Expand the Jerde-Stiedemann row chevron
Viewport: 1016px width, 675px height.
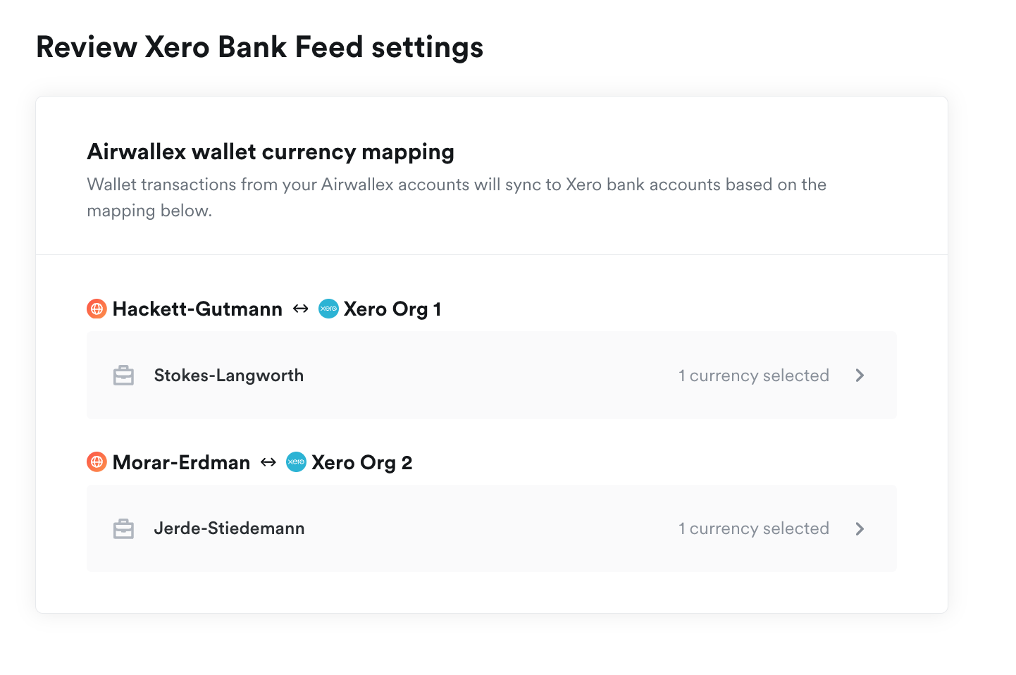pyautogui.click(x=860, y=528)
